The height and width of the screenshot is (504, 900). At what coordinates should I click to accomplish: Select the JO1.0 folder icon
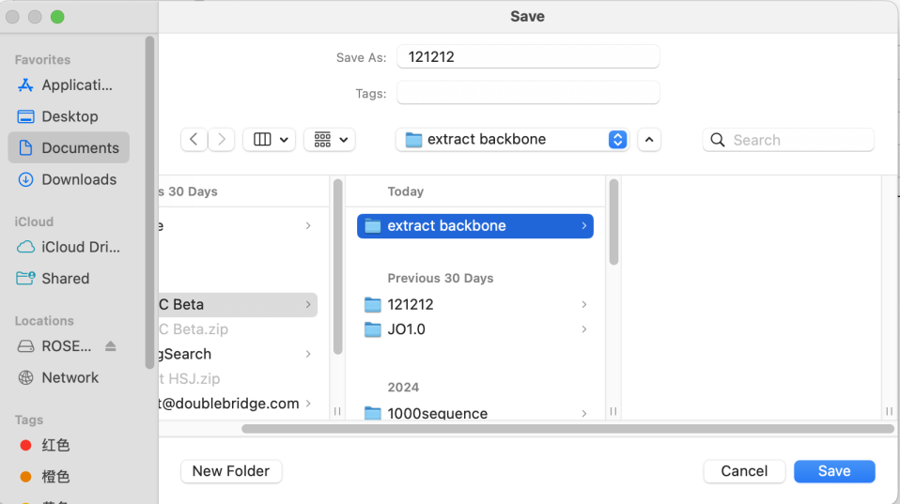373,329
